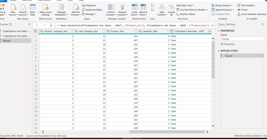The width and height of the screenshot is (267, 139).
Task: Click the Enter Data button
Action: pos(33,10)
